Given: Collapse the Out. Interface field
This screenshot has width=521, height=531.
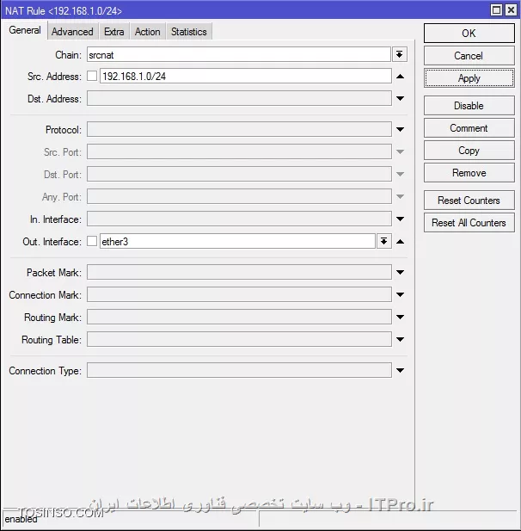Looking at the screenshot, I should pos(401,242).
